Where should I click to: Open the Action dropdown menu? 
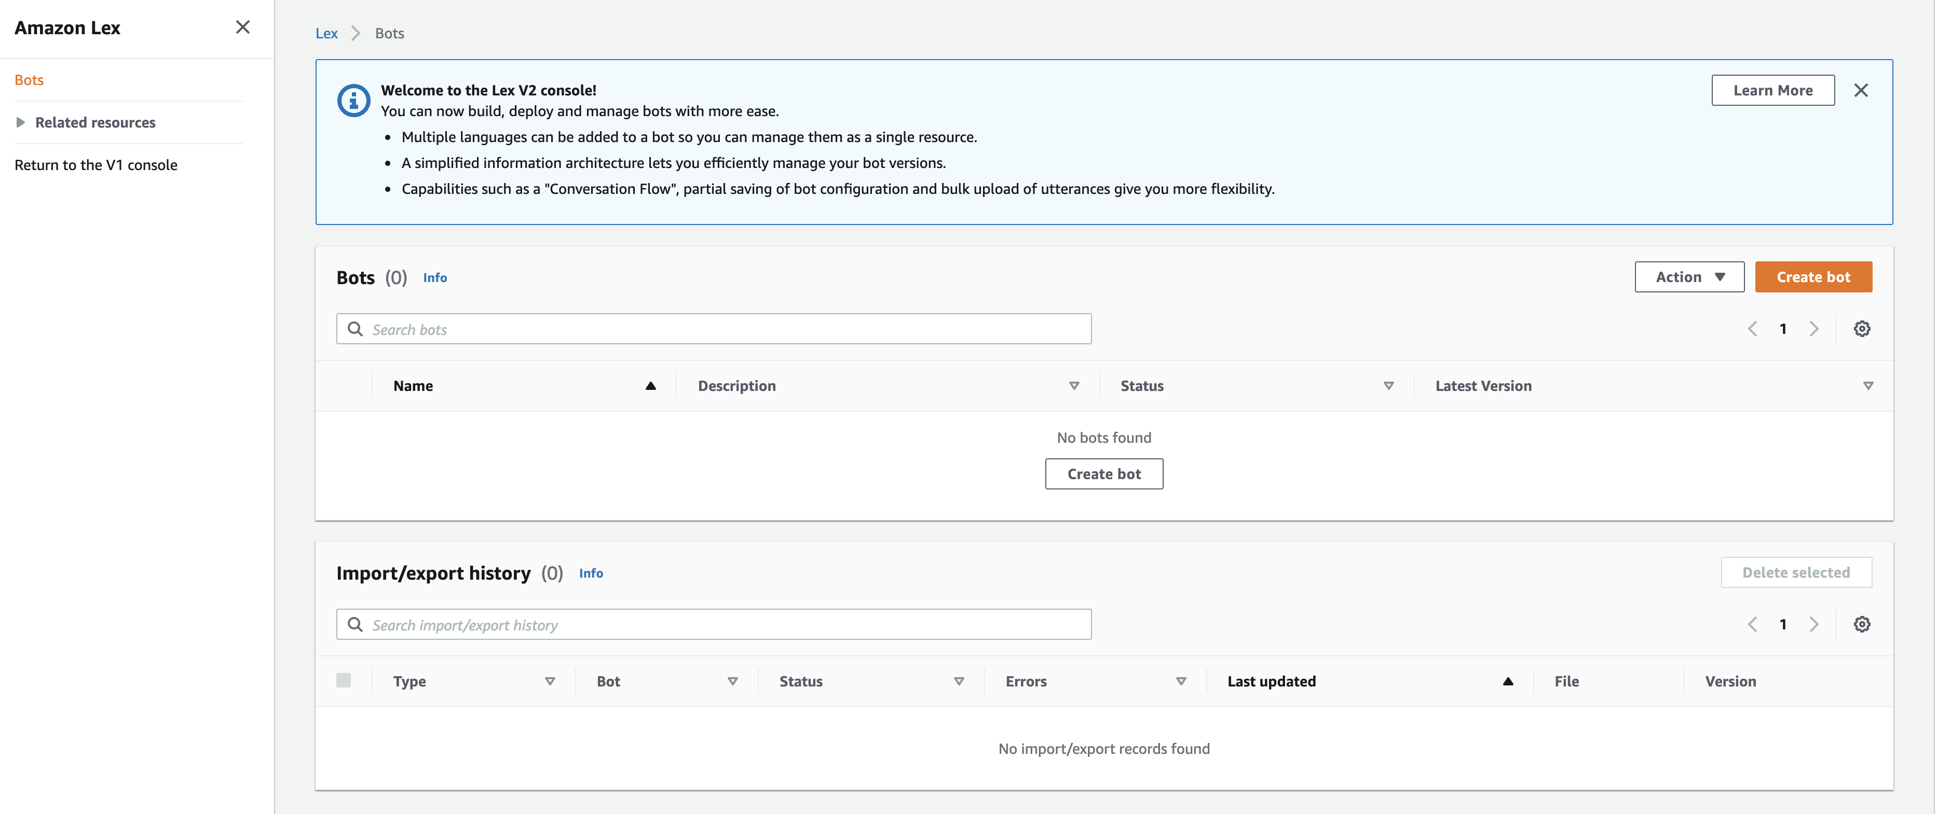pos(1689,276)
